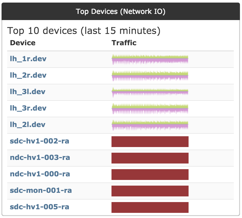The width and height of the screenshot is (242, 218).
Task: Open the lh_3l.dev device link
Action: tap(27, 92)
